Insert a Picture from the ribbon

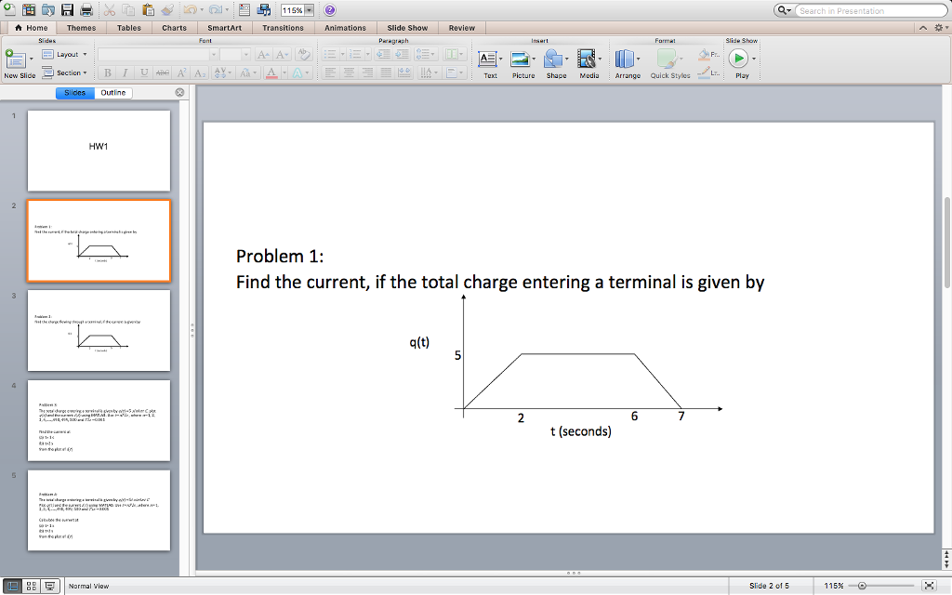click(x=522, y=59)
